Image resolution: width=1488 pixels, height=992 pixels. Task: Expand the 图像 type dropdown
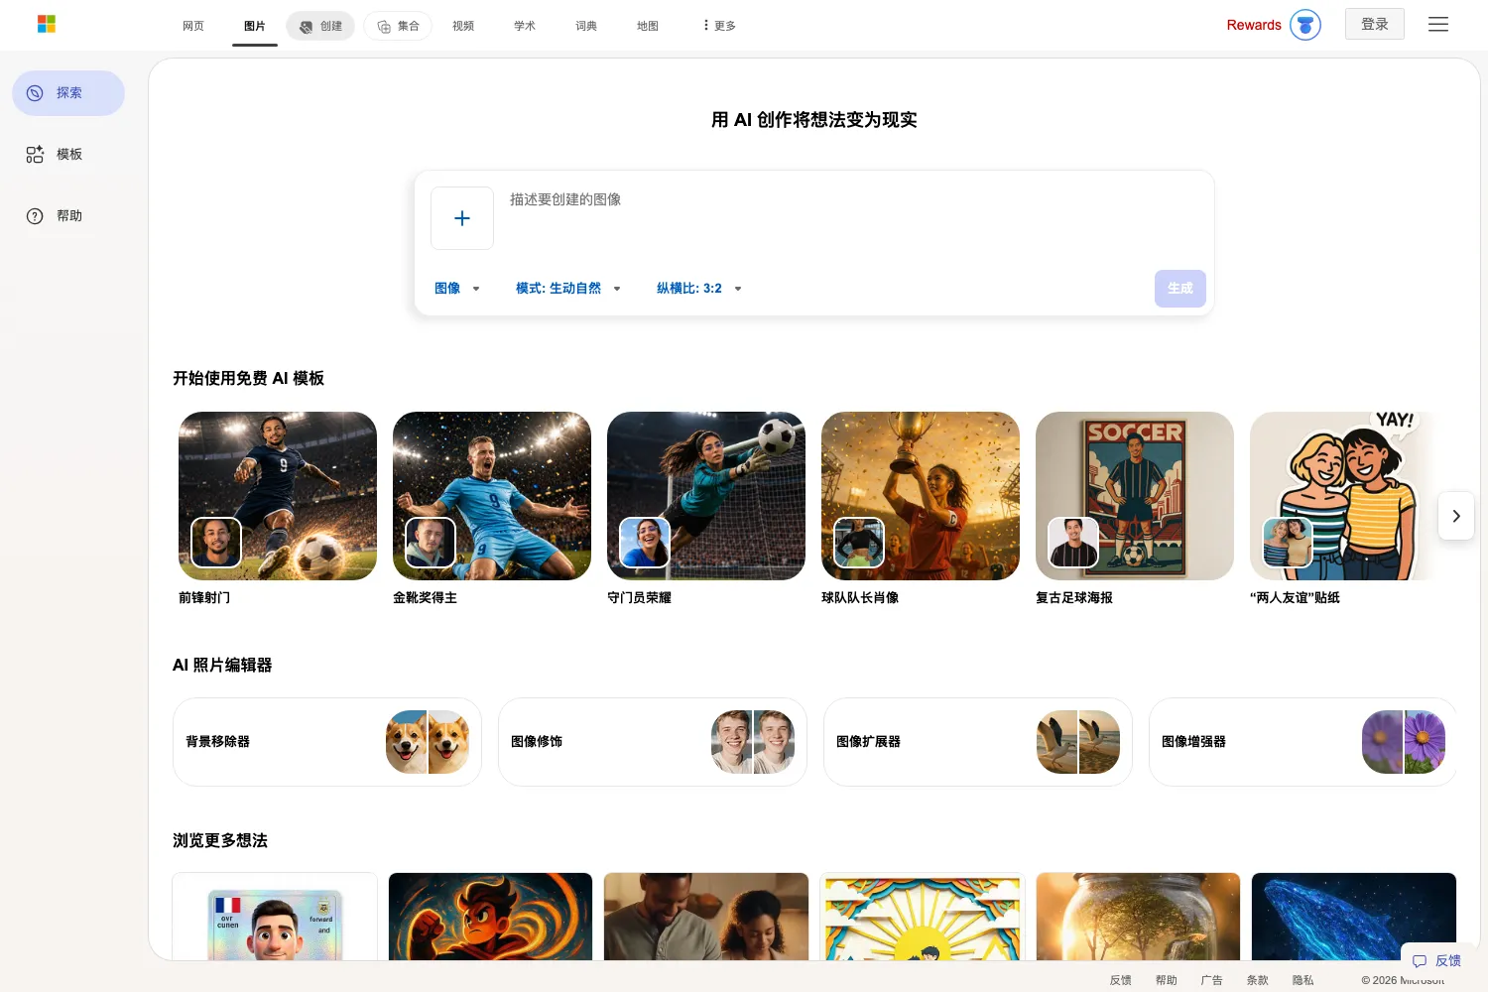457,289
